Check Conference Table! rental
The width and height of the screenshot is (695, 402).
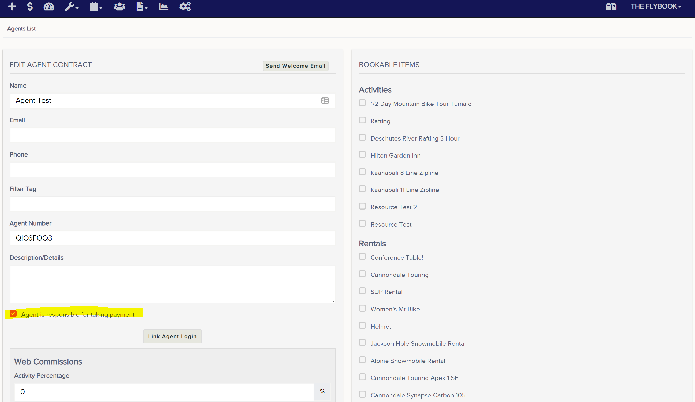click(x=362, y=257)
